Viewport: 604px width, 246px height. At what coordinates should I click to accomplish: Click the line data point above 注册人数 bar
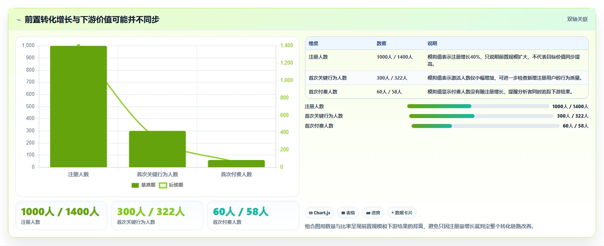click(x=78, y=46)
